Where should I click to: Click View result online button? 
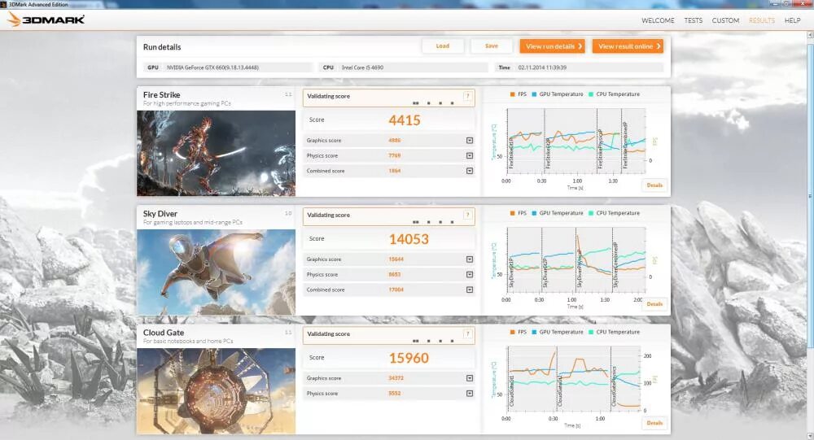coord(628,46)
